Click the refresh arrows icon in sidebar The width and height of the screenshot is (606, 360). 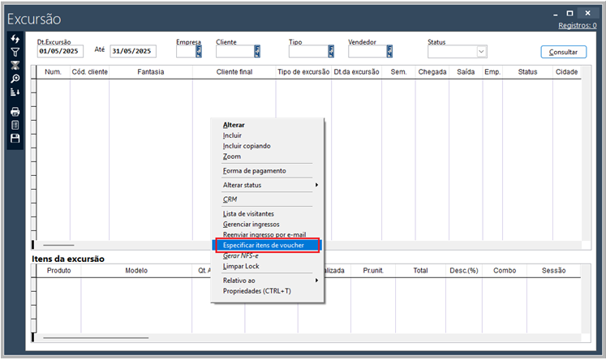15,39
